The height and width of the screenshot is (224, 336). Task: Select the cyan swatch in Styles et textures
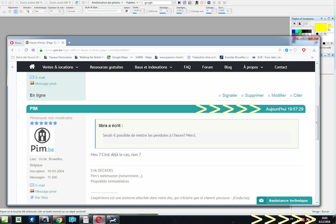(x=297, y=31)
